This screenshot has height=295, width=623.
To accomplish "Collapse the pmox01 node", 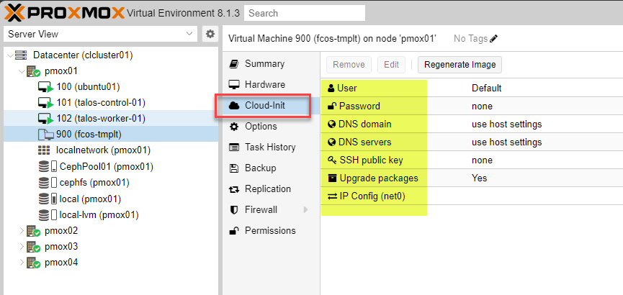I will (19, 71).
